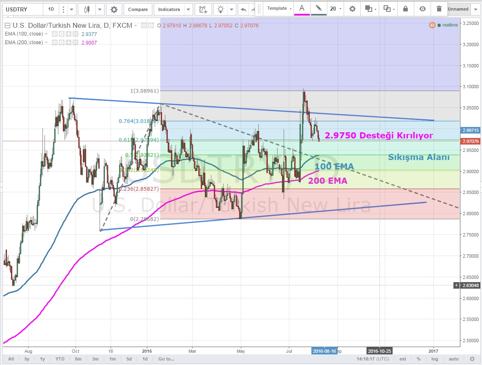Open chart properties gear in top toolbar
This screenshot has width=482, height=365.
click(114, 9)
